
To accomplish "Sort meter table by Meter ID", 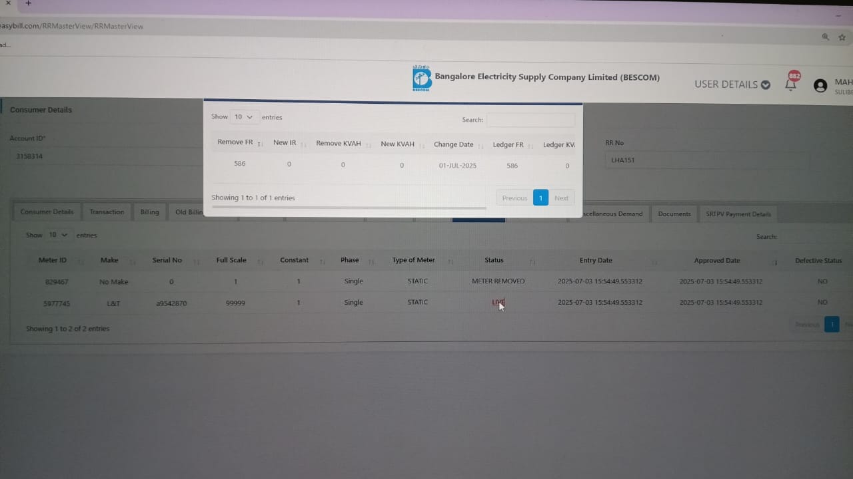I will 53,260.
